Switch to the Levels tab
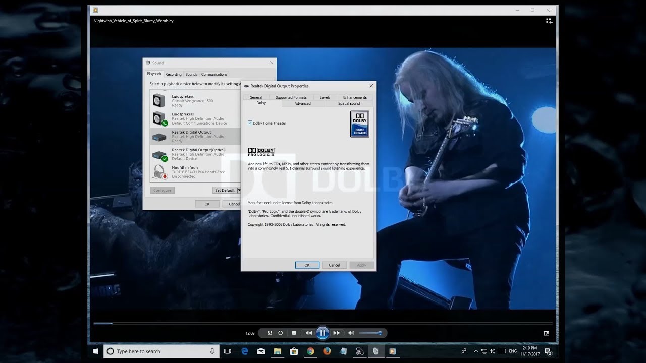646x363 pixels. (325, 97)
